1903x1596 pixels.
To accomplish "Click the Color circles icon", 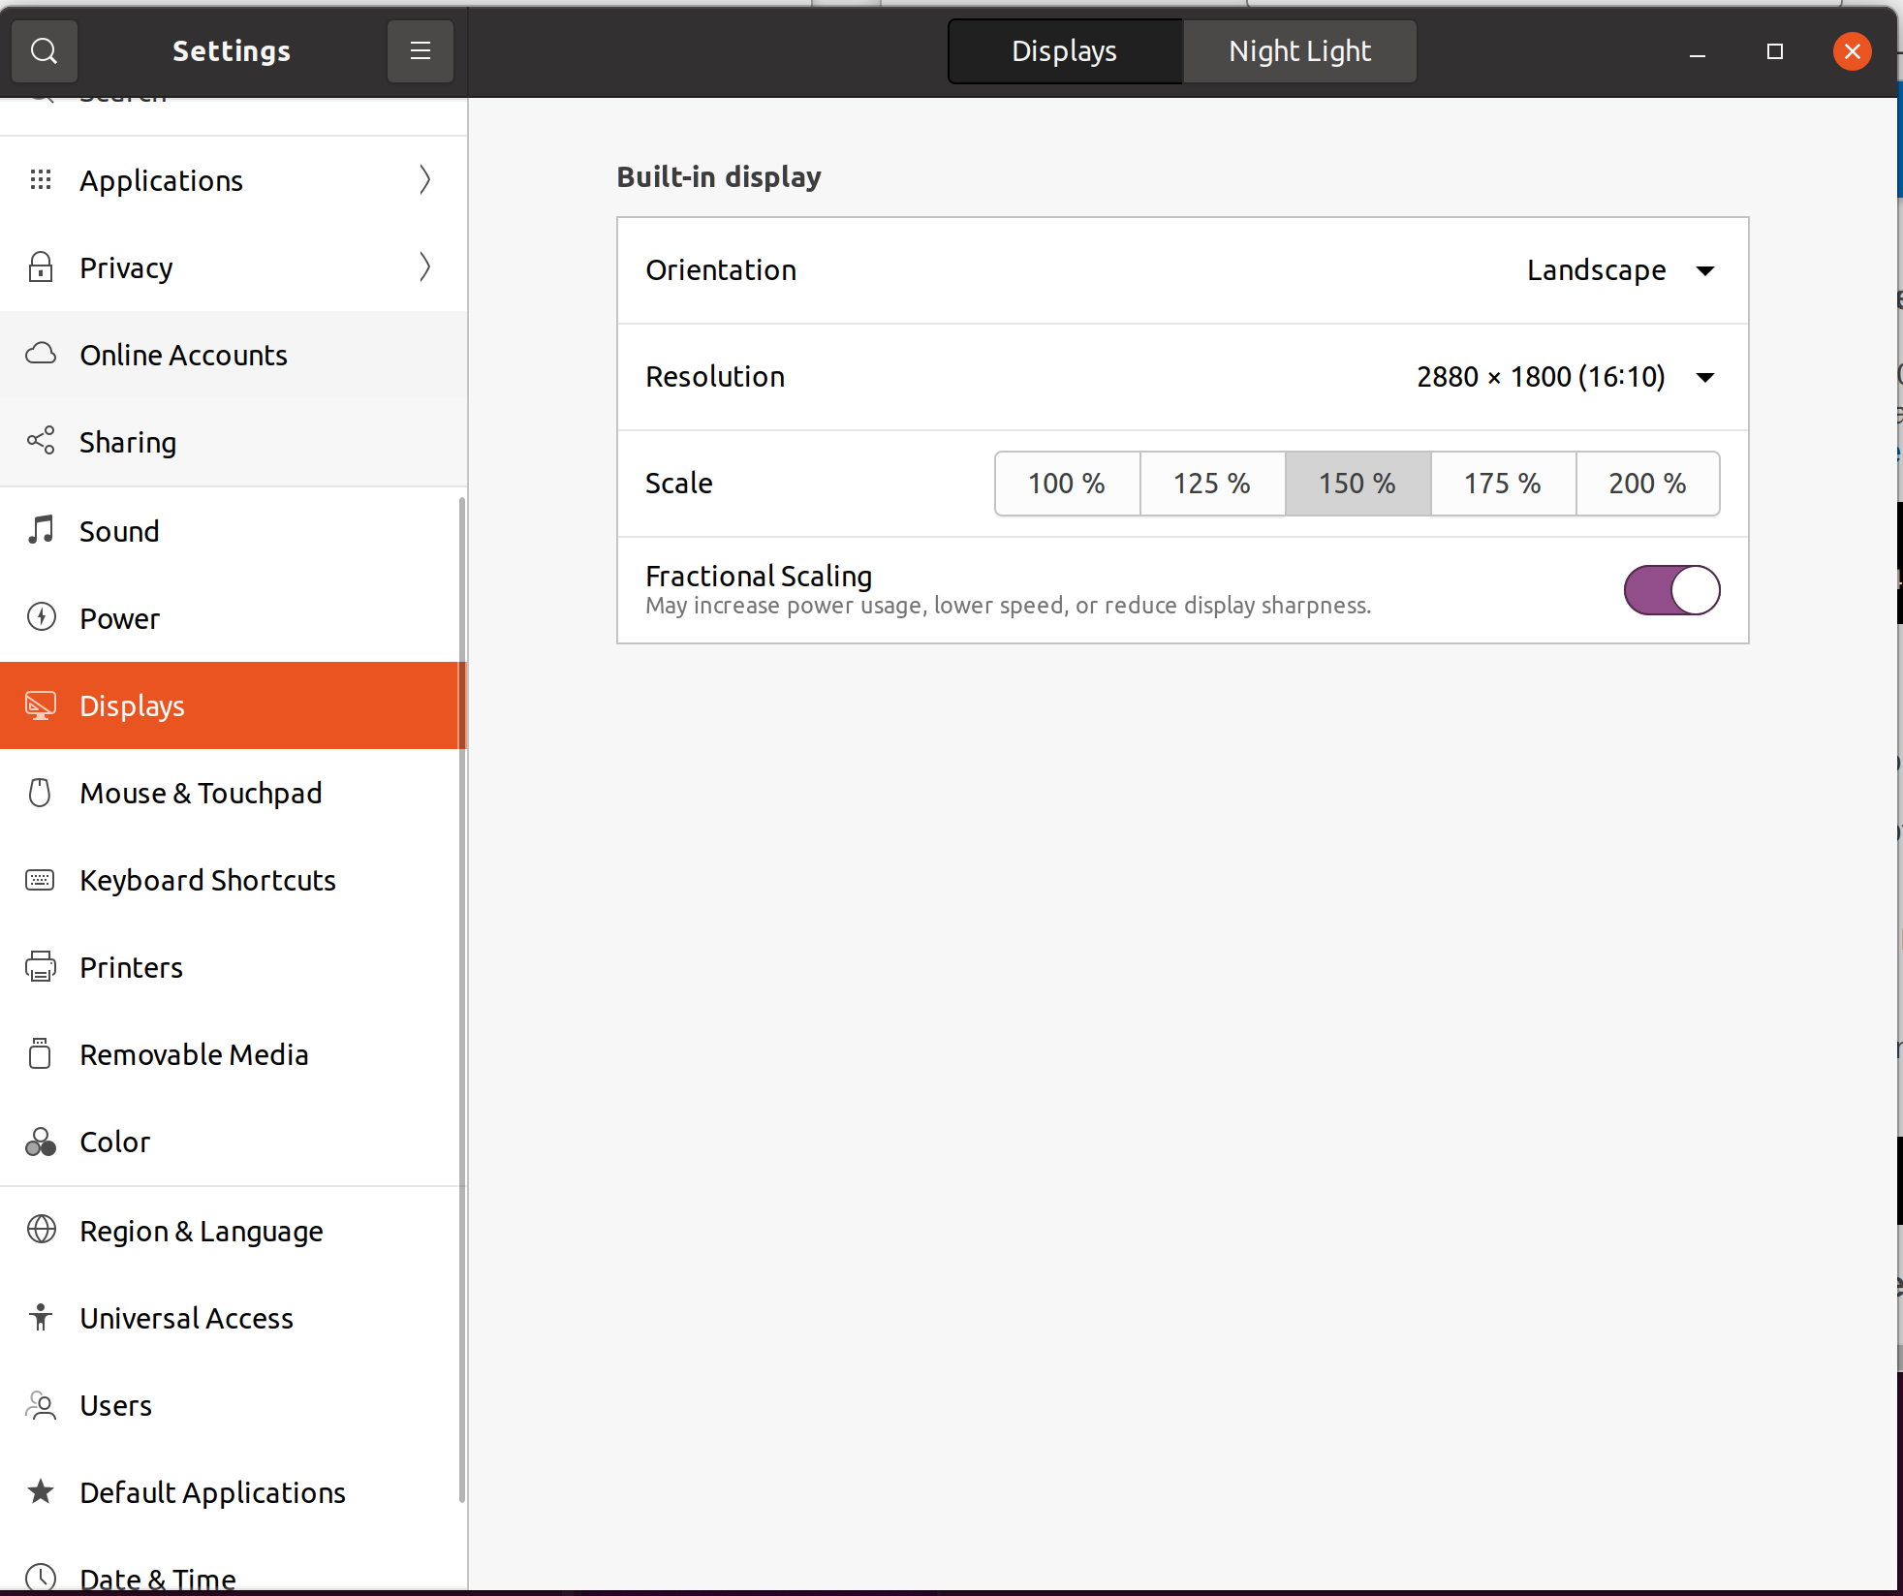I will click(41, 1142).
